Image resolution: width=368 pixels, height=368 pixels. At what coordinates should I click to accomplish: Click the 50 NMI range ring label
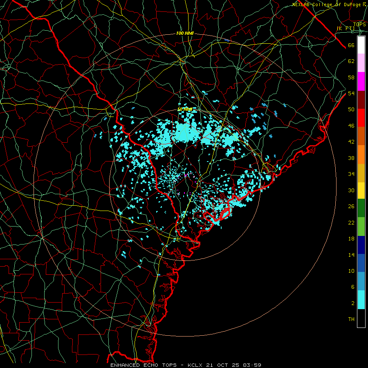pyautogui.click(x=185, y=109)
